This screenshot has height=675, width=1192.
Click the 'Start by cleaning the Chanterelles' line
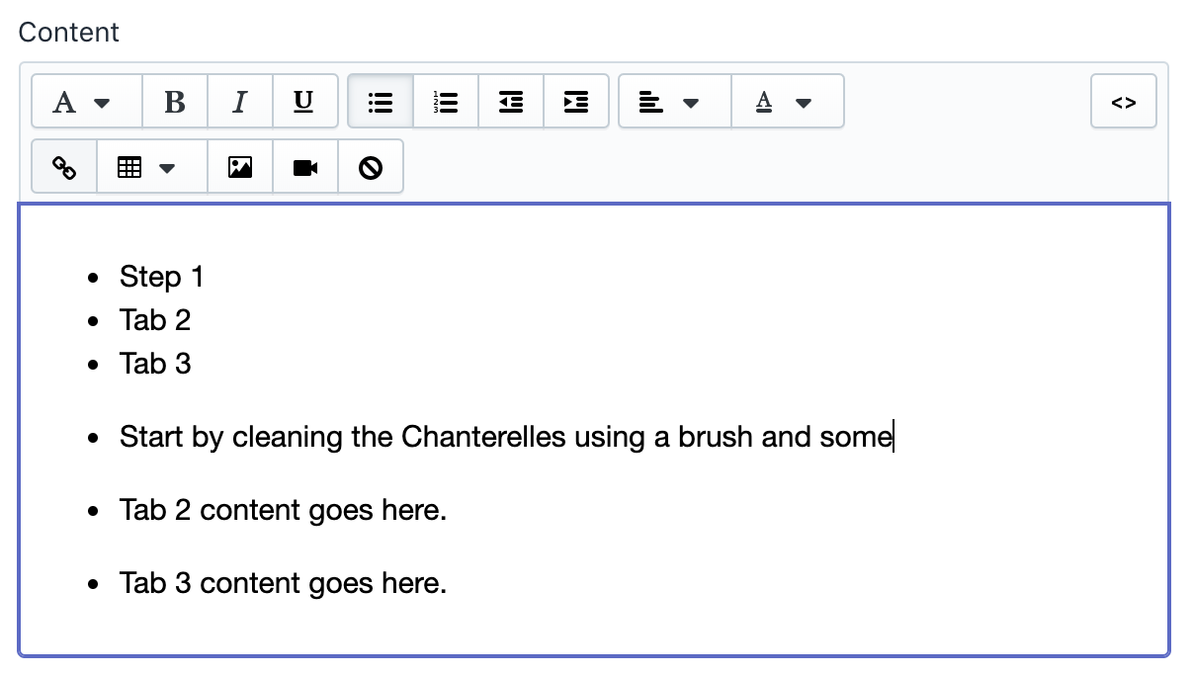[506, 437]
